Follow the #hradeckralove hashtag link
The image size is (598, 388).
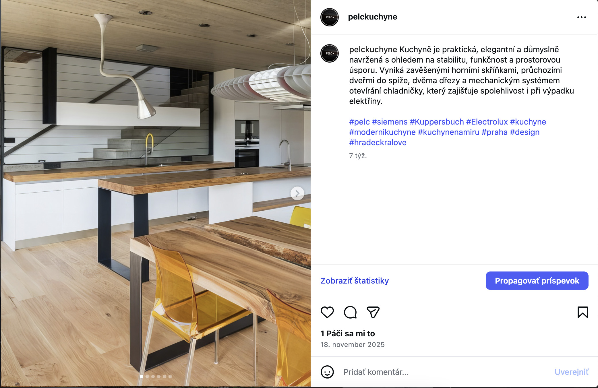pos(378,142)
